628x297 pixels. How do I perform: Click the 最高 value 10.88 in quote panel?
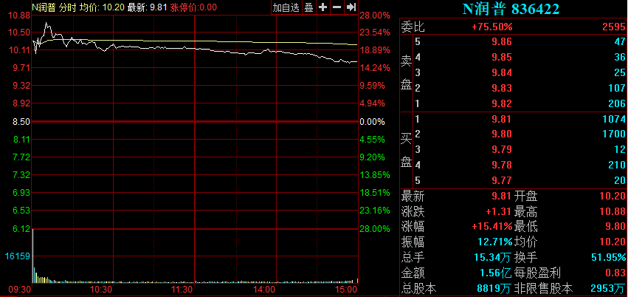(x=614, y=211)
